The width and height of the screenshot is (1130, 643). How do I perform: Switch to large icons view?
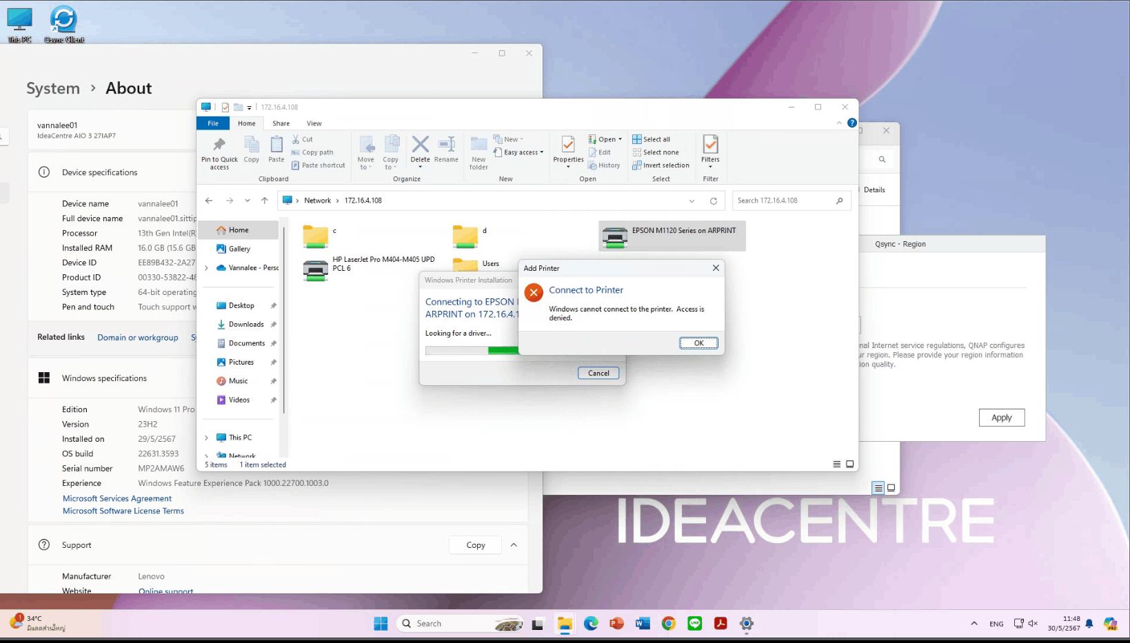pyautogui.click(x=850, y=465)
